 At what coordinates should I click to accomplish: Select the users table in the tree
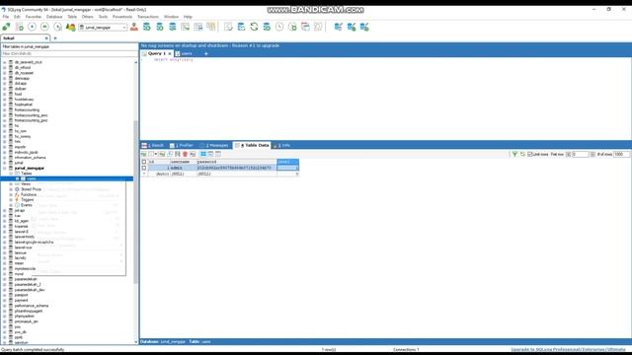coord(31,178)
